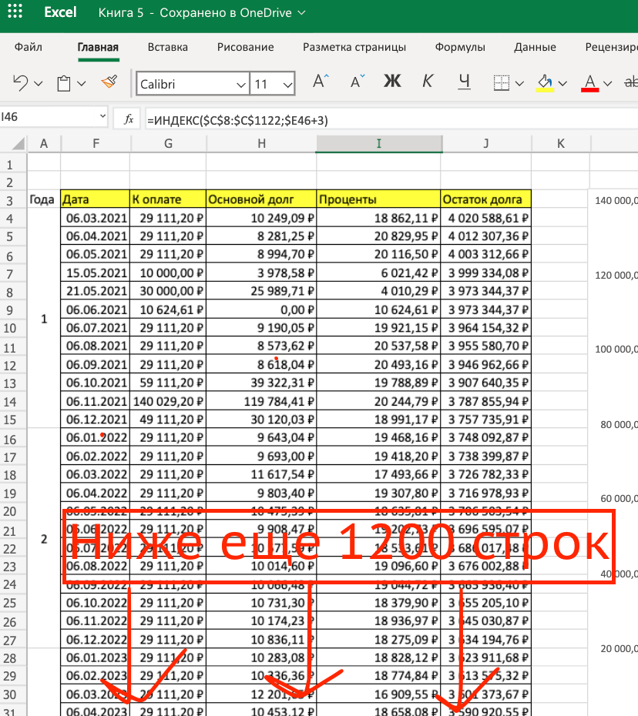The width and height of the screenshot is (638, 716).
Task: Expand the border styles dropdown
Action: 518,82
